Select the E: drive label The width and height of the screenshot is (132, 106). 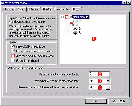(x=80, y=29)
